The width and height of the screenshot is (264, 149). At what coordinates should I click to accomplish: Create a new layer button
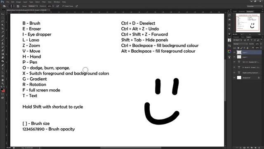[255, 148]
